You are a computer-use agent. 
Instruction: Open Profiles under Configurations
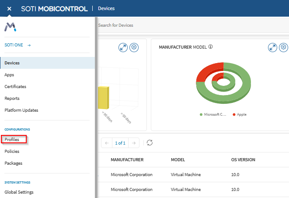pos(12,139)
